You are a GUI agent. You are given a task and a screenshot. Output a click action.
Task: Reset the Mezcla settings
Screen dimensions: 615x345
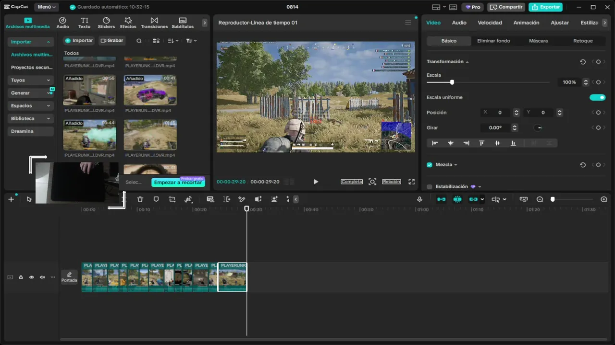click(x=583, y=165)
